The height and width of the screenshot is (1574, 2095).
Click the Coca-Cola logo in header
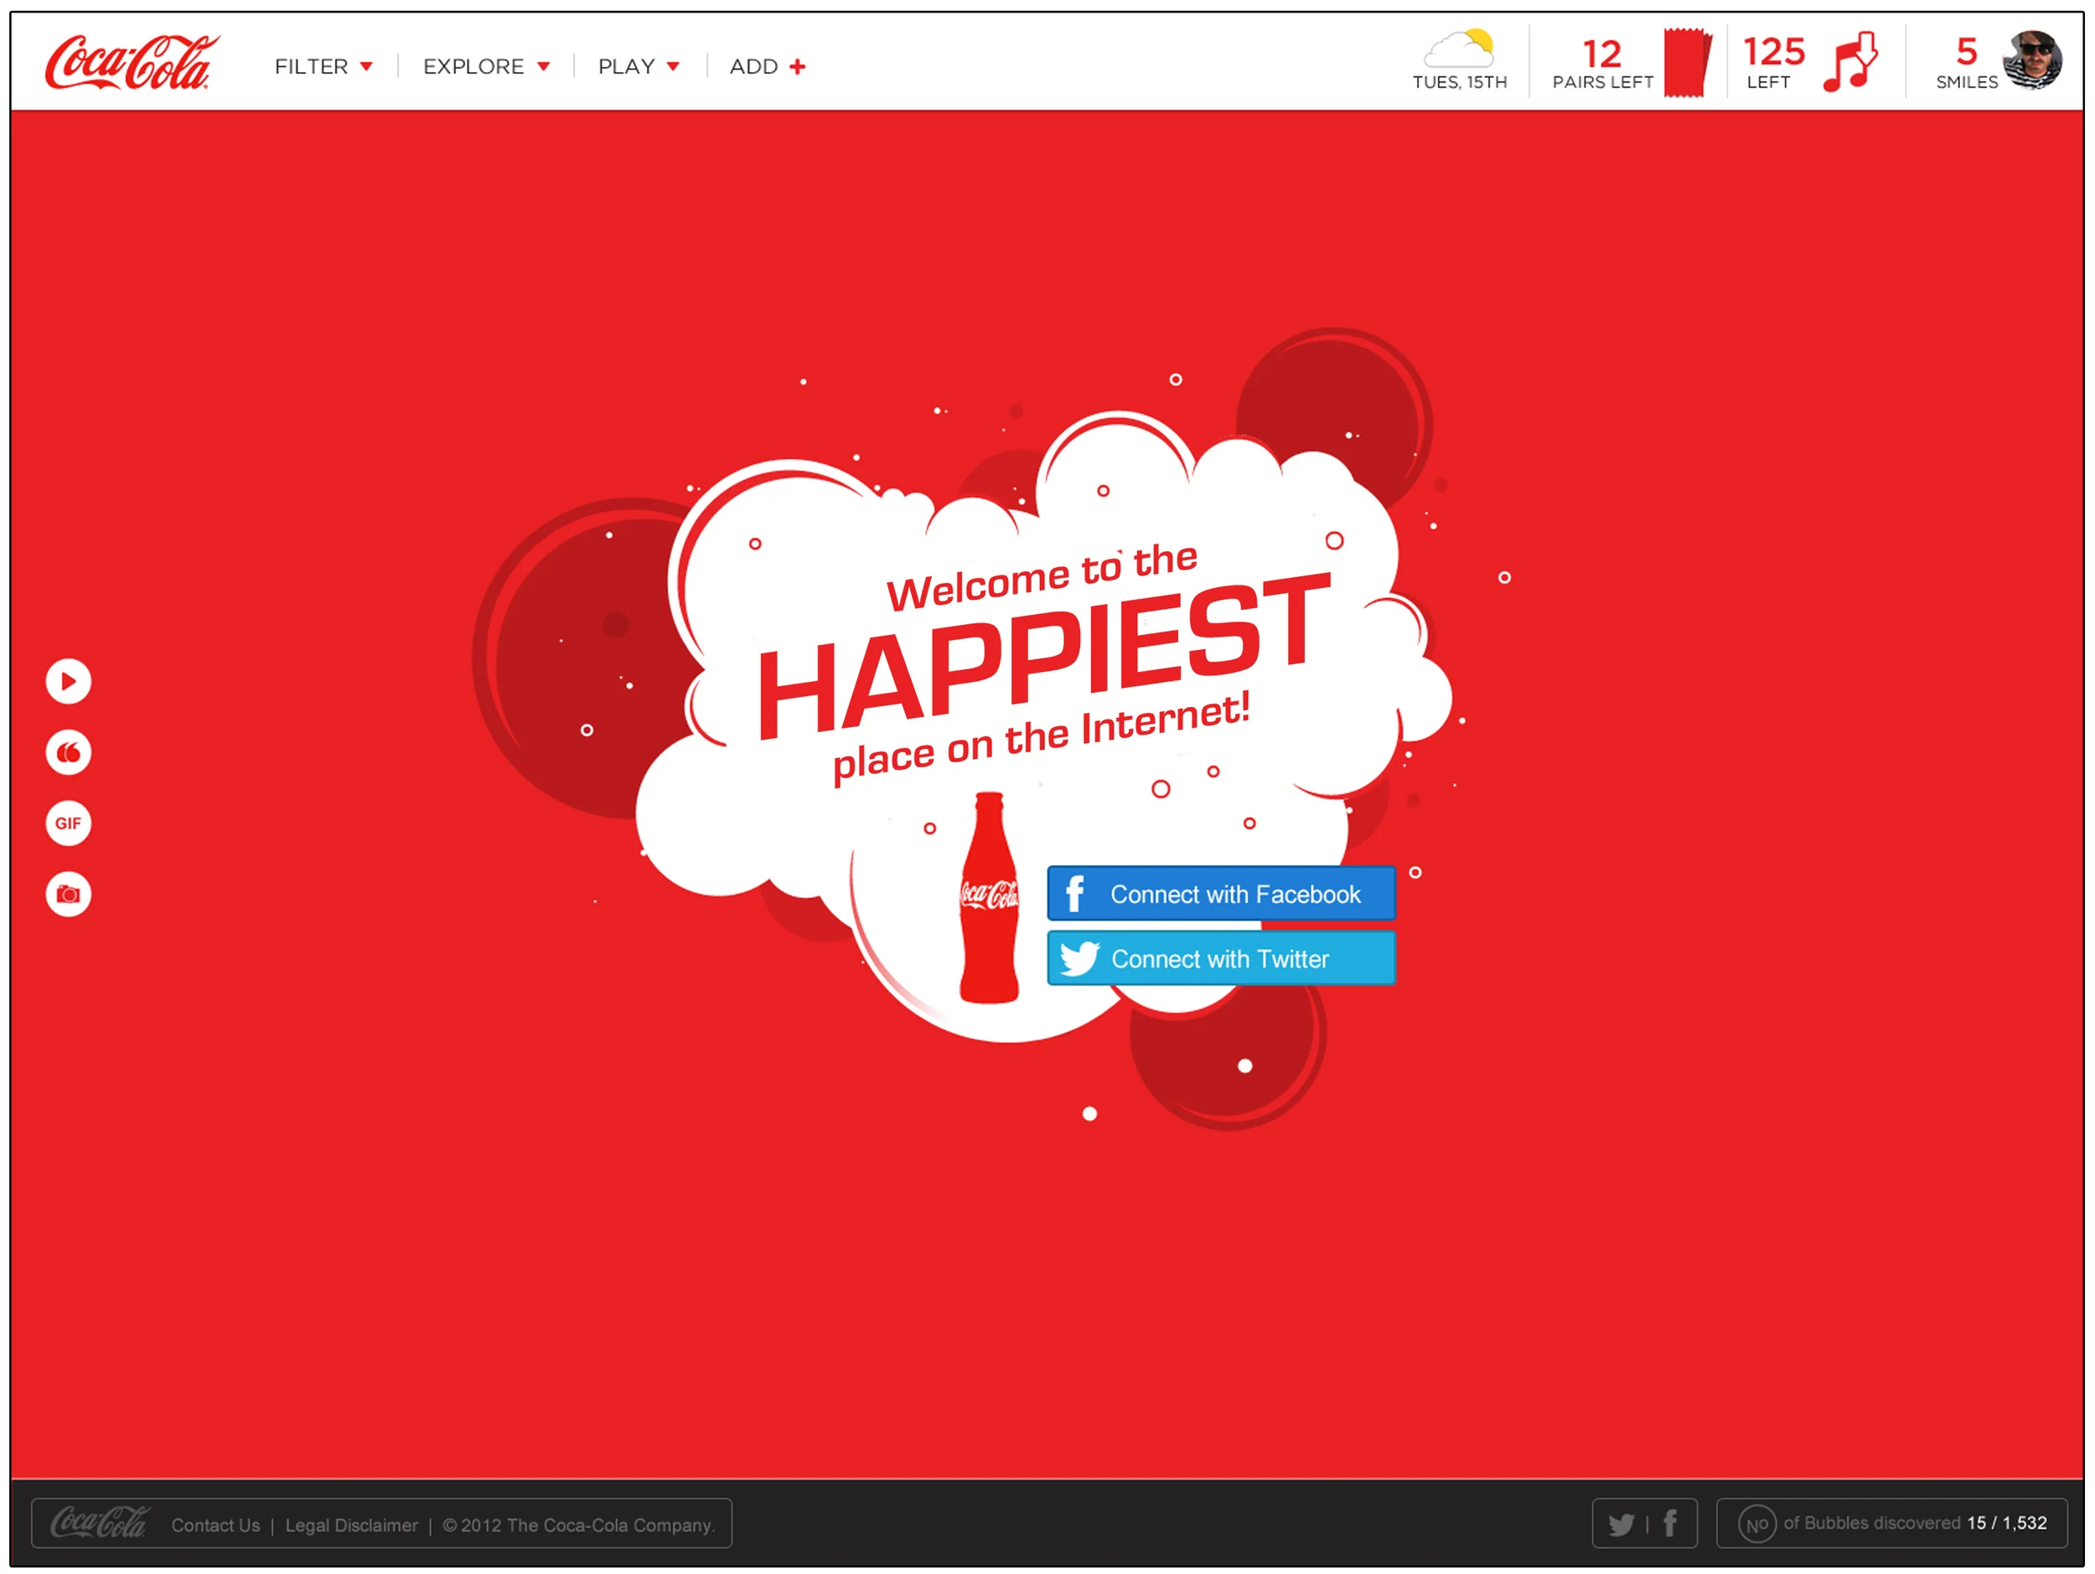click(132, 63)
